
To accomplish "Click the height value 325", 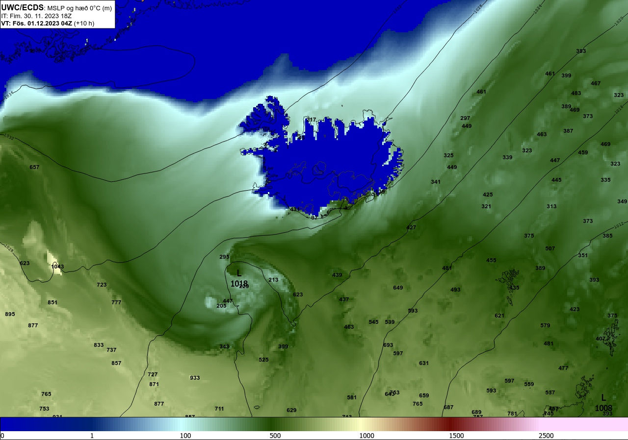I will tap(448, 155).
